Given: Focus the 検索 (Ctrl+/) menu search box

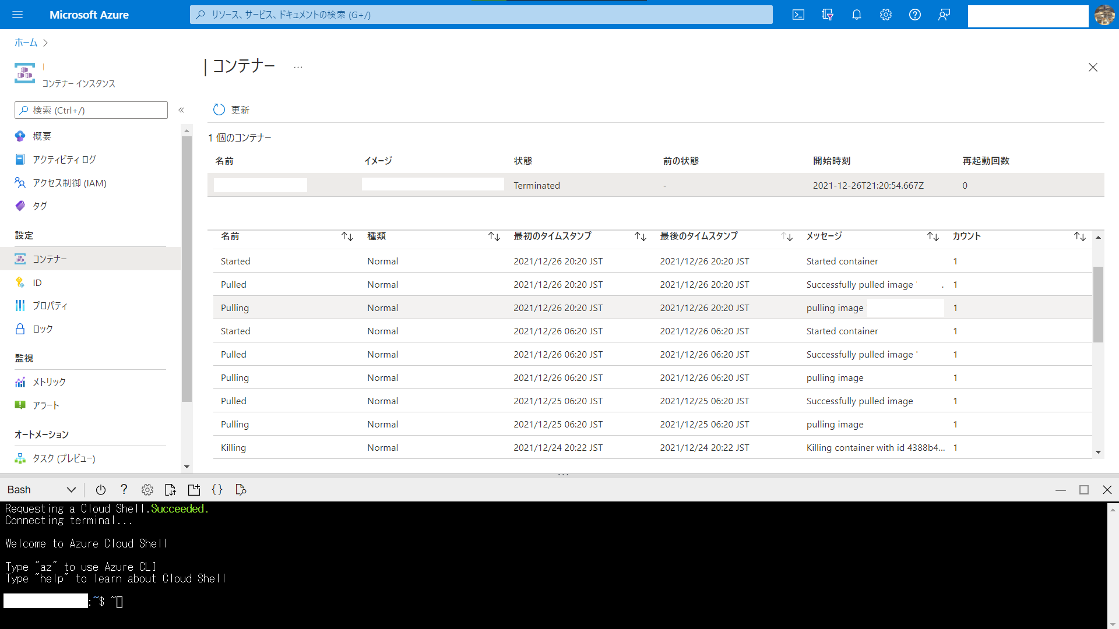Looking at the screenshot, I should click(91, 110).
